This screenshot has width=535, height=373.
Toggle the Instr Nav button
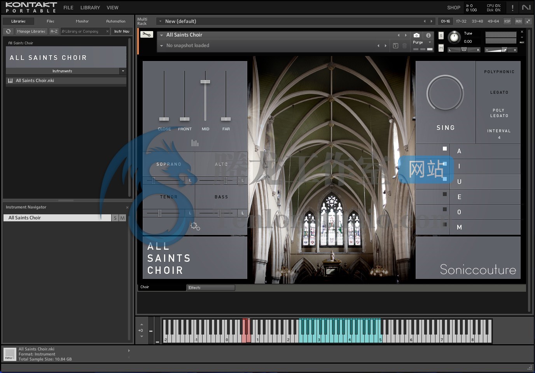122,32
